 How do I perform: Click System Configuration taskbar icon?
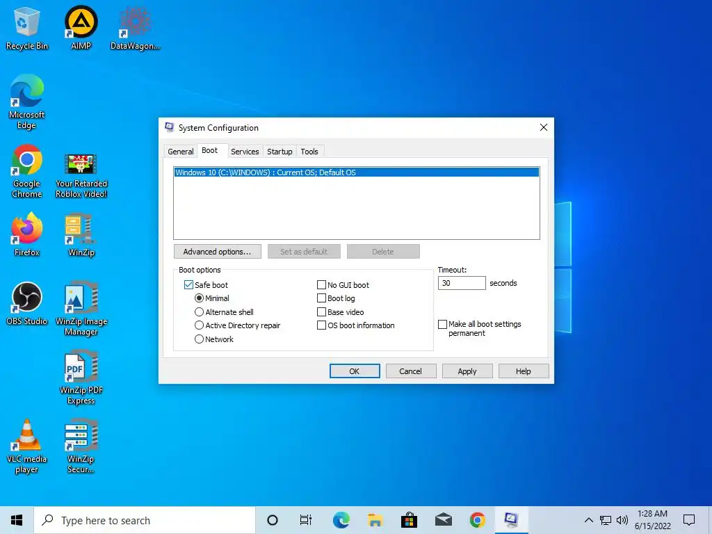(511, 520)
